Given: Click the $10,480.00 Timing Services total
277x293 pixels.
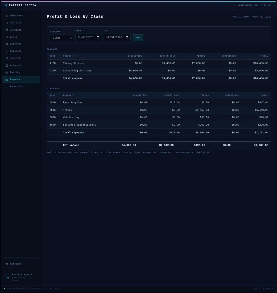Looking at the screenshot, I should (261, 63).
